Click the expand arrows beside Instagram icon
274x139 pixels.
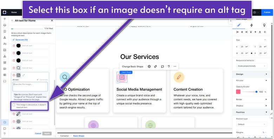24,75
